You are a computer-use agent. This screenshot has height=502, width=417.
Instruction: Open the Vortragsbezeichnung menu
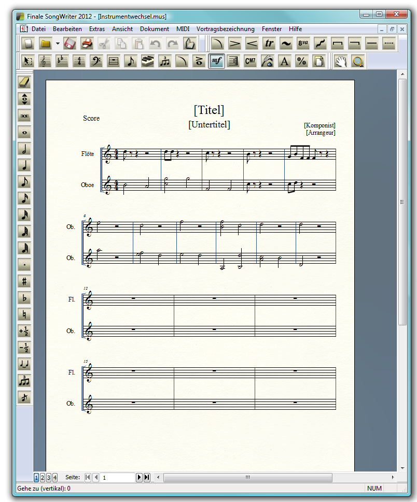[x=225, y=29]
